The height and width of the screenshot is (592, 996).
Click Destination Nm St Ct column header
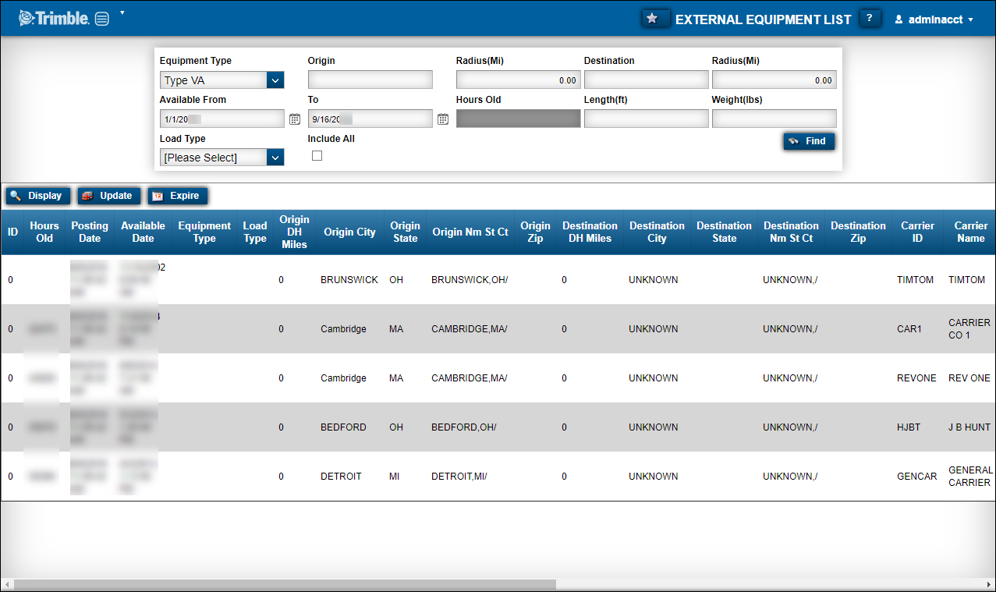coord(791,232)
